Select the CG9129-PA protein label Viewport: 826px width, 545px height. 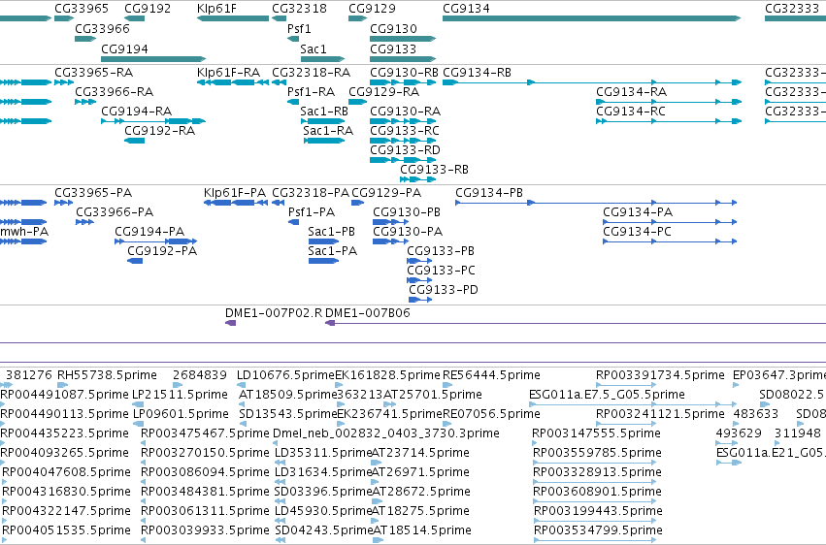click(386, 193)
